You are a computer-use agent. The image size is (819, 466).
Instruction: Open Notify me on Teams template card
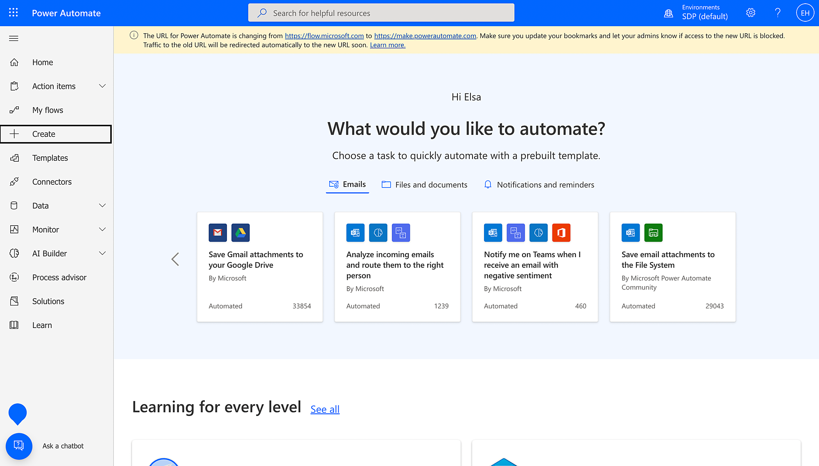[535, 267]
